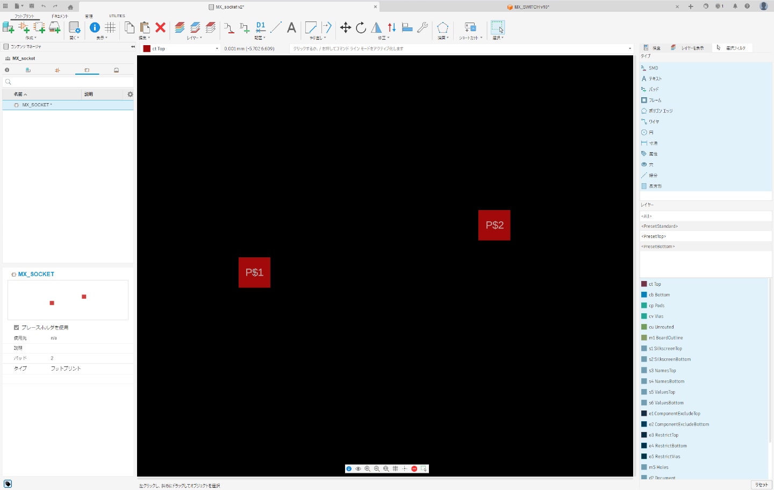Select the Move tool in the toolbar
The image size is (774, 490).
pyautogui.click(x=346, y=28)
